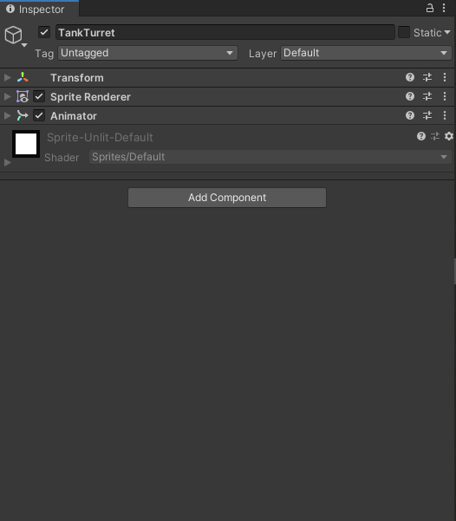
Task: Open the Layer dropdown showing Default
Action: point(366,53)
